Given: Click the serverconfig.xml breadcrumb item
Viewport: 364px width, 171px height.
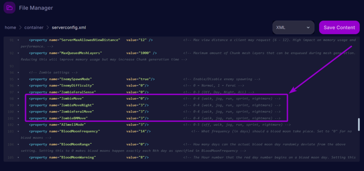Looking at the screenshot, I should coord(69,28).
